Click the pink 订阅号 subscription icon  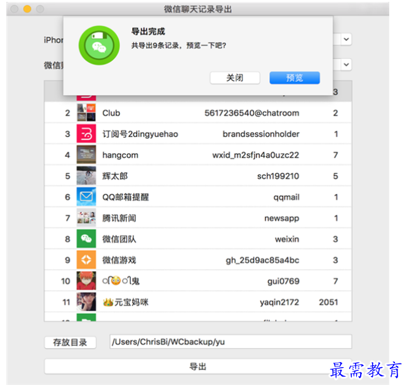click(x=86, y=134)
